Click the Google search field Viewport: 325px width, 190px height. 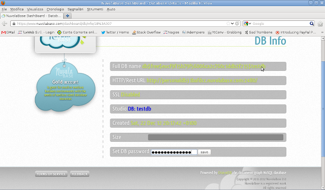pyautogui.click(x=280, y=24)
